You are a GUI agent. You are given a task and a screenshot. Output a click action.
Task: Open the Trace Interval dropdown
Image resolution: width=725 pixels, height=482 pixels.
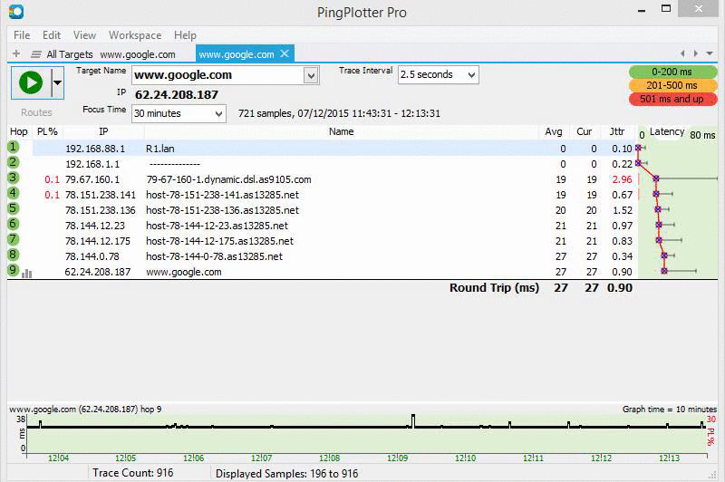tap(438, 74)
